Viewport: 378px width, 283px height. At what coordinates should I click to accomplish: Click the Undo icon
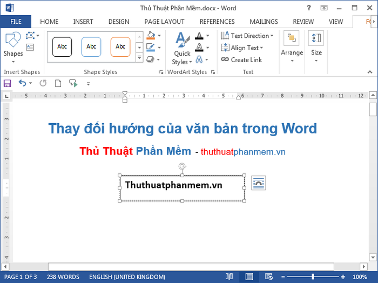tap(23, 83)
